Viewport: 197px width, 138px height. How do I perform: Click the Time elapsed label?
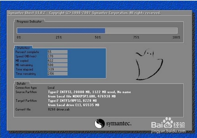pos(24,69)
